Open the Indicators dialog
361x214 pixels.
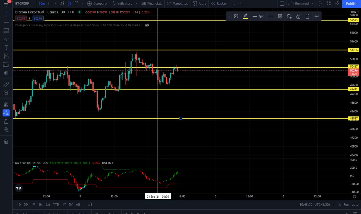[x=122, y=4]
